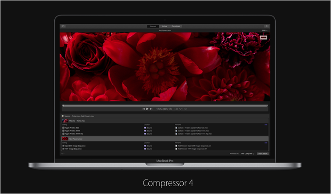331x194 pixels.
Task: Click Source folder for OpenEXR Image Sequence
Action: coord(148,146)
